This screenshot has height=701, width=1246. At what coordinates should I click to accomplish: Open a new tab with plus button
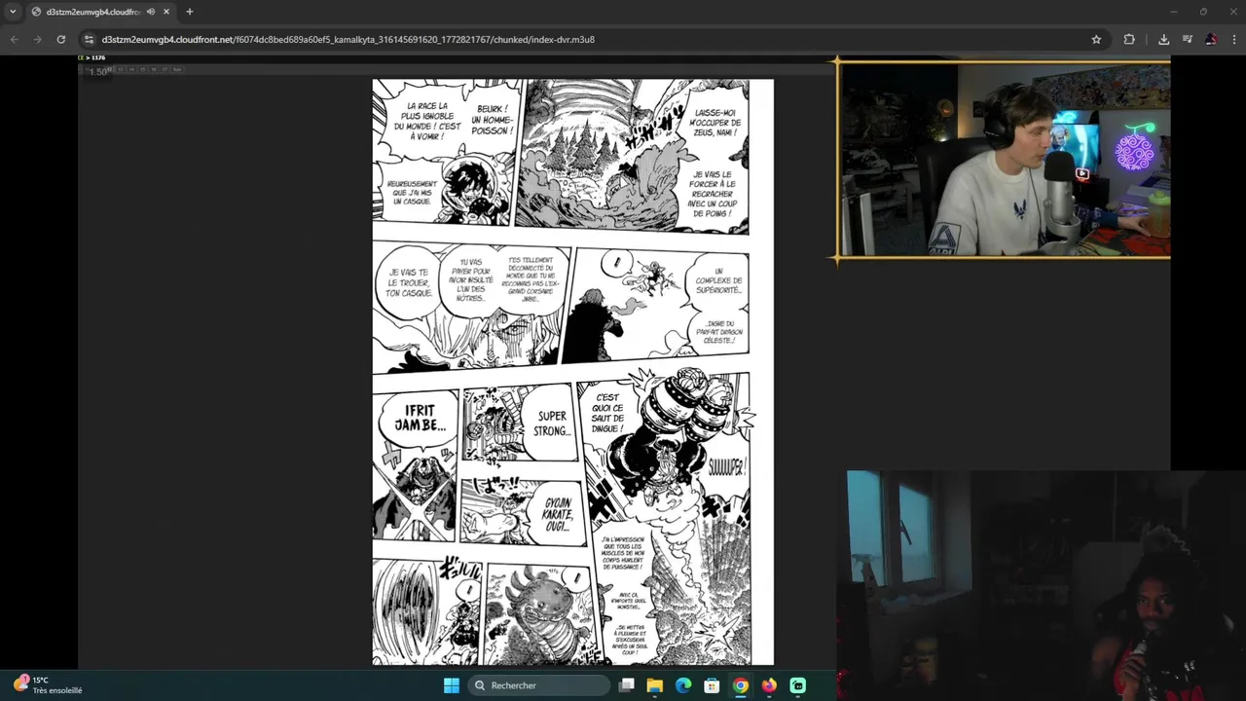[190, 12]
